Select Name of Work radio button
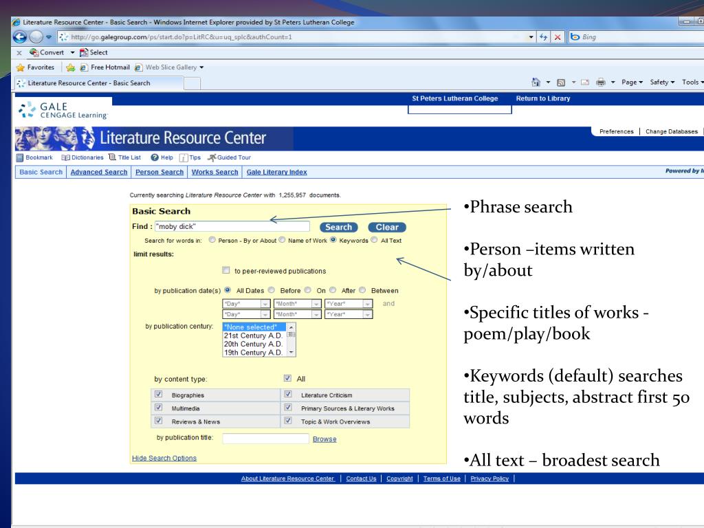This screenshot has height=528, width=704. [x=282, y=240]
